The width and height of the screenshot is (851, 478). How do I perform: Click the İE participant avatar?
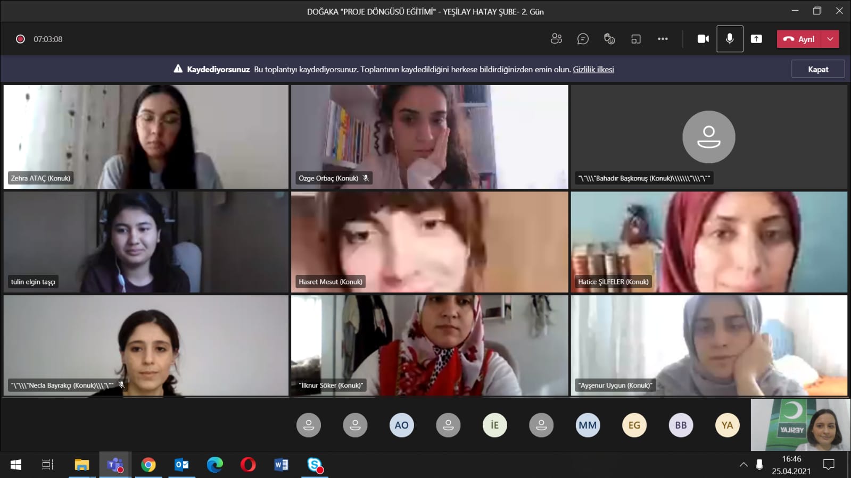[x=495, y=425]
